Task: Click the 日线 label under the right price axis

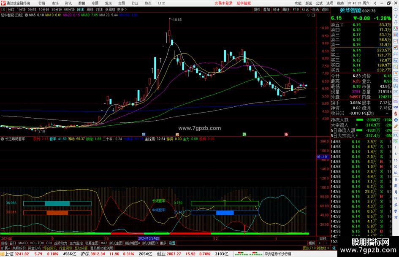Action: (x=323, y=239)
